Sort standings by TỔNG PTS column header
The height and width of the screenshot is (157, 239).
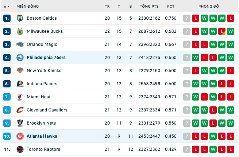click(x=149, y=7)
